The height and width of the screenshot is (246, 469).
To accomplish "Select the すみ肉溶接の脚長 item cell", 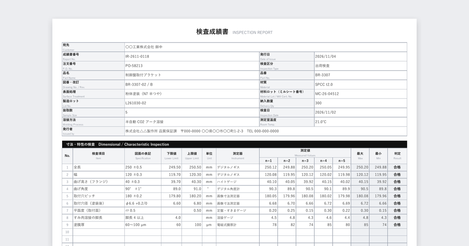I will point(98,217).
